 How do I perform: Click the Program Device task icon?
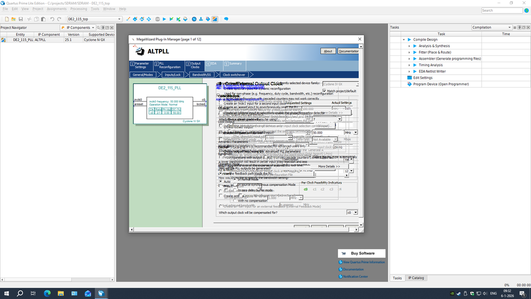pyautogui.click(x=409, y=84)
